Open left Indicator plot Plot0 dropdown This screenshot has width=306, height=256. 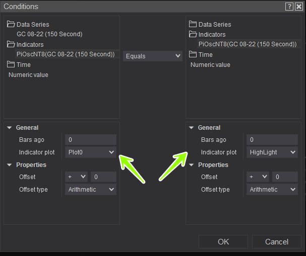click(x=91, y=152)
